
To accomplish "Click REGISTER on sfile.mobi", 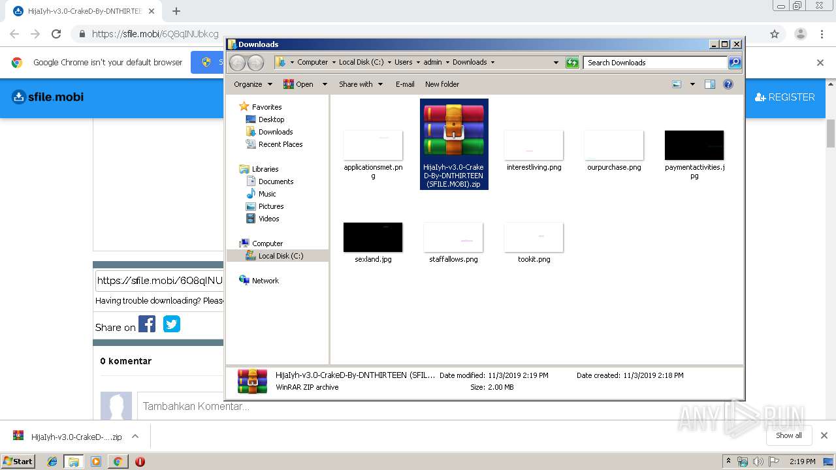I will click(x=784, y=97).
